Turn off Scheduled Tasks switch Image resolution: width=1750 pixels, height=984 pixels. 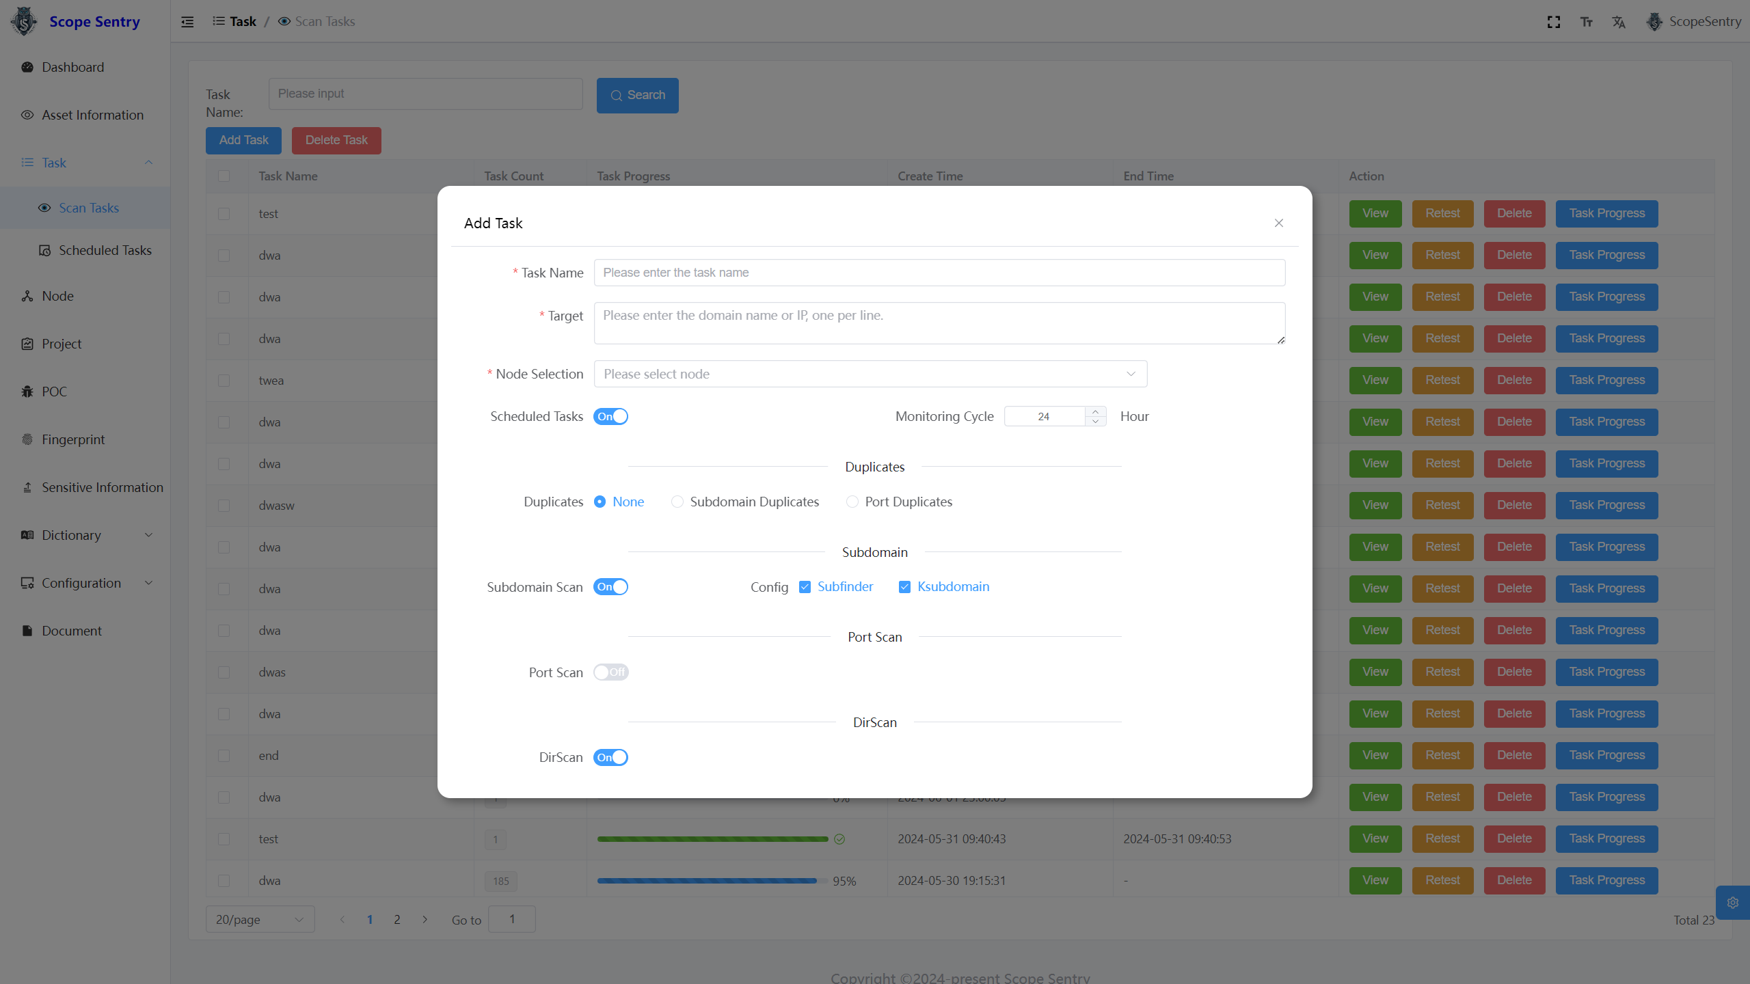[x=610, y=416]
